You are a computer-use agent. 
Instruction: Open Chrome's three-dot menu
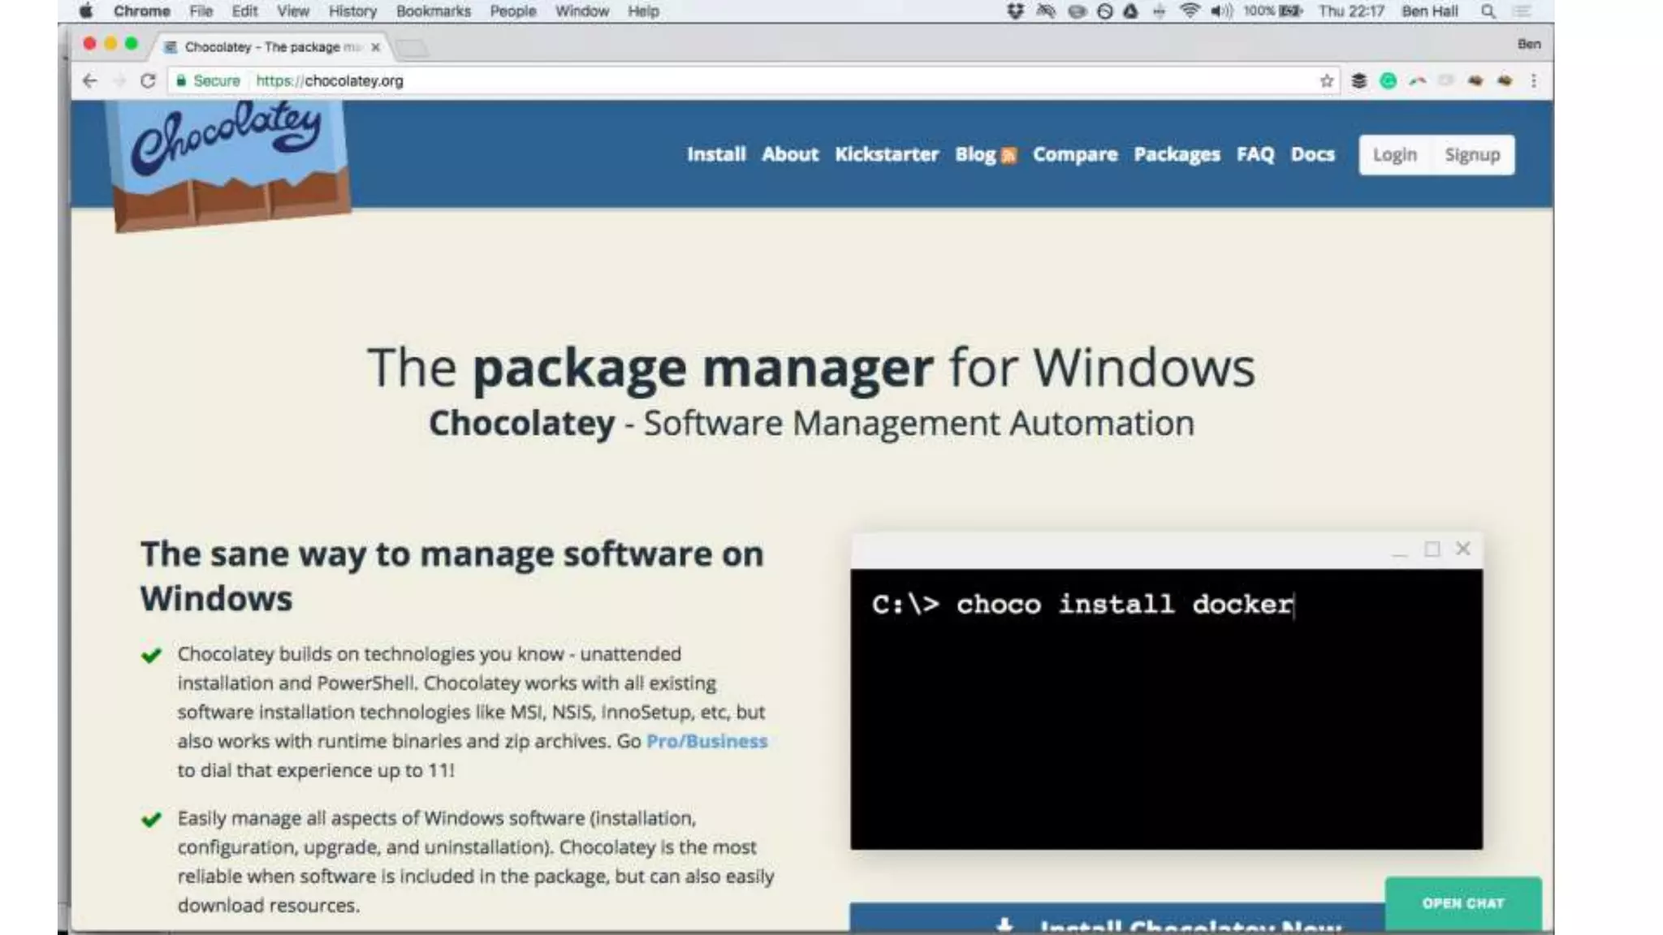pos(1533,80)
